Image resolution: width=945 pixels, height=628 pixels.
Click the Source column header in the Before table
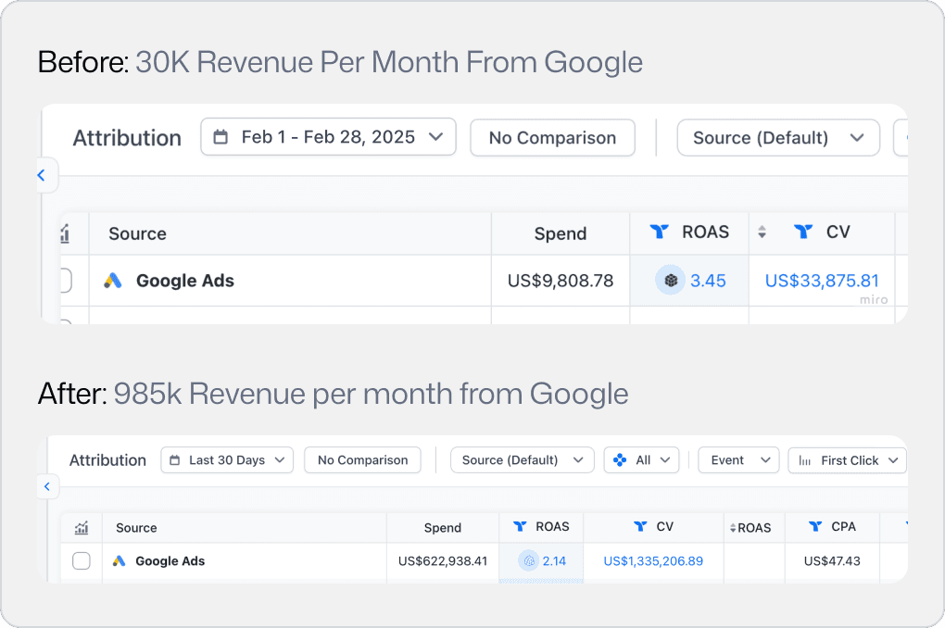point(137,233)
